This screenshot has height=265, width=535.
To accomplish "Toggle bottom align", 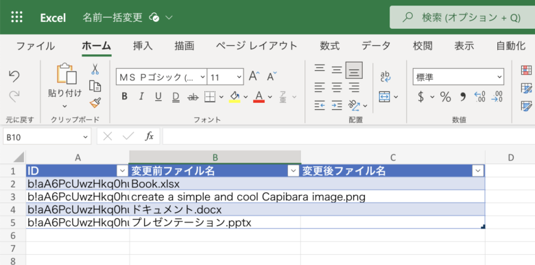I will tap(354, 70).
